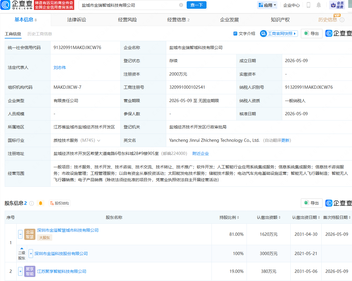Switch to 经营信息 tab
The image size is (352, 281).
[x=178, y=20]
